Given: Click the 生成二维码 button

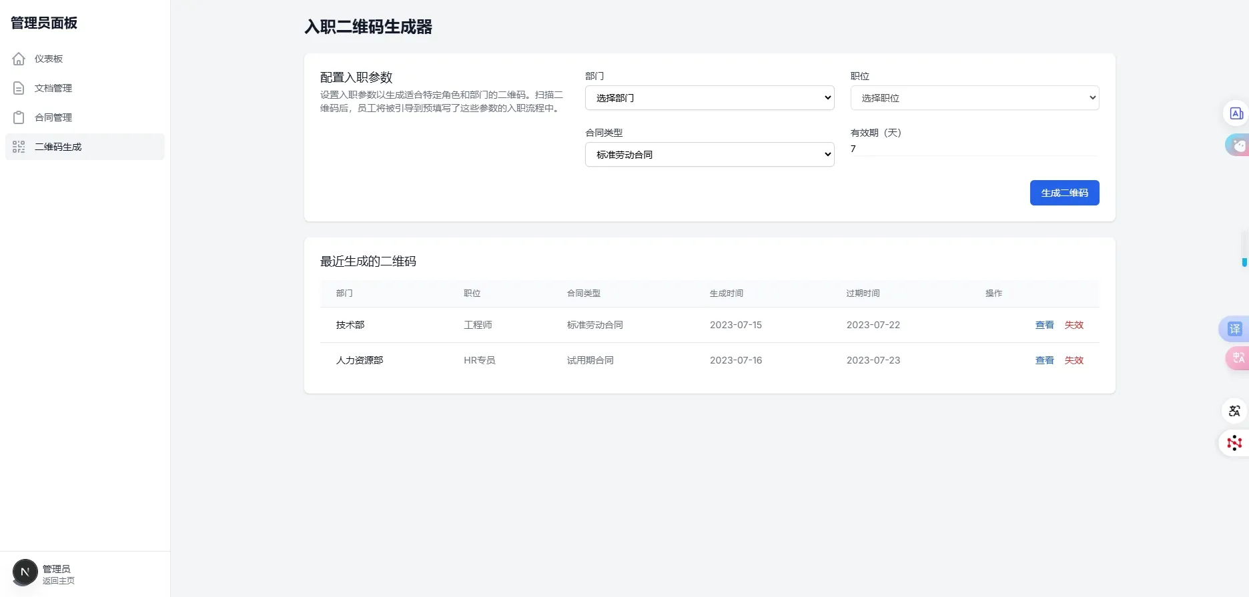Looking at the screenshot, I should coord(1064,193).
